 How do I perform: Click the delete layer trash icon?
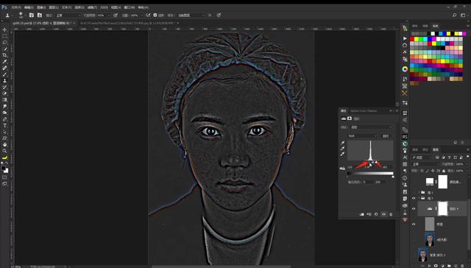[x=462, y=266]
